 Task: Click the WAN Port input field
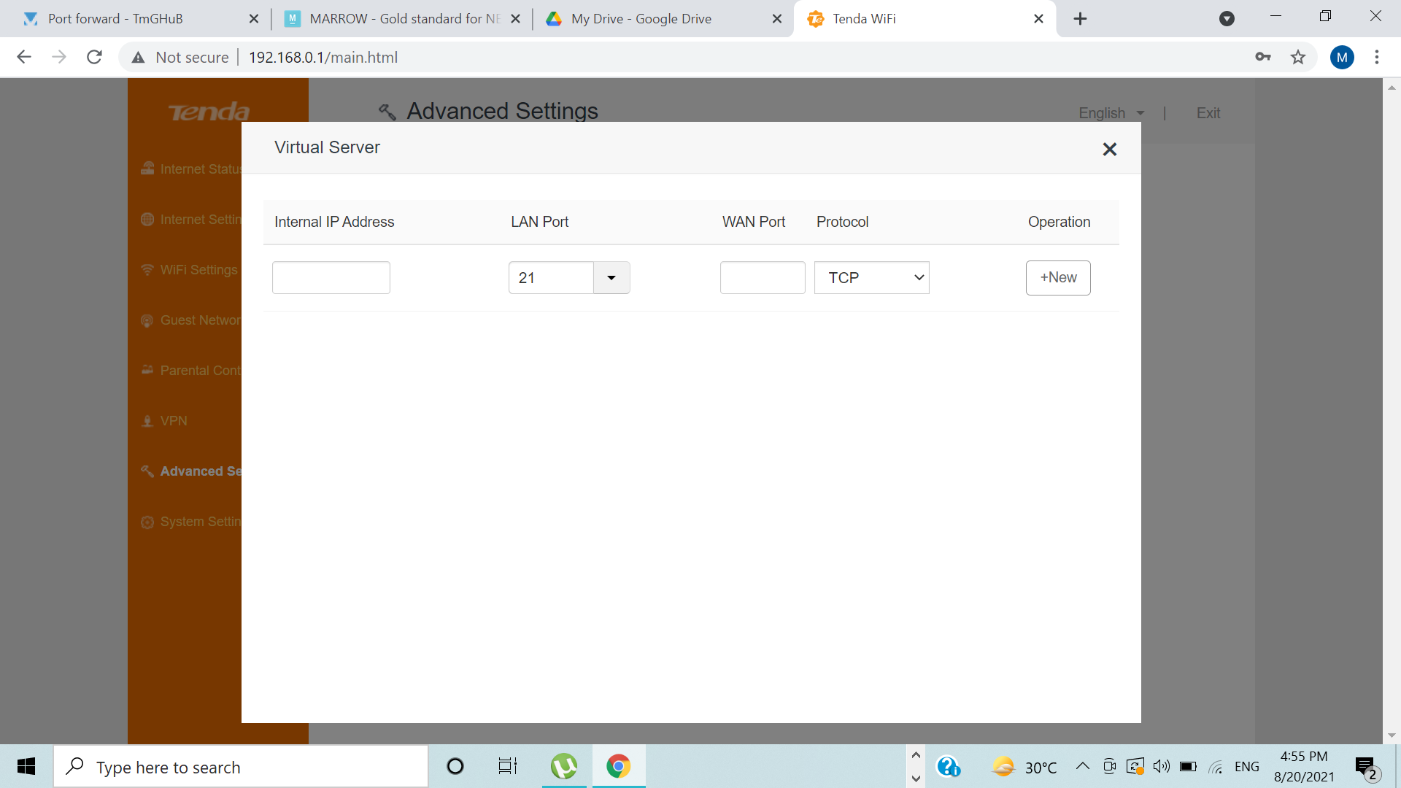pos(762,278)
